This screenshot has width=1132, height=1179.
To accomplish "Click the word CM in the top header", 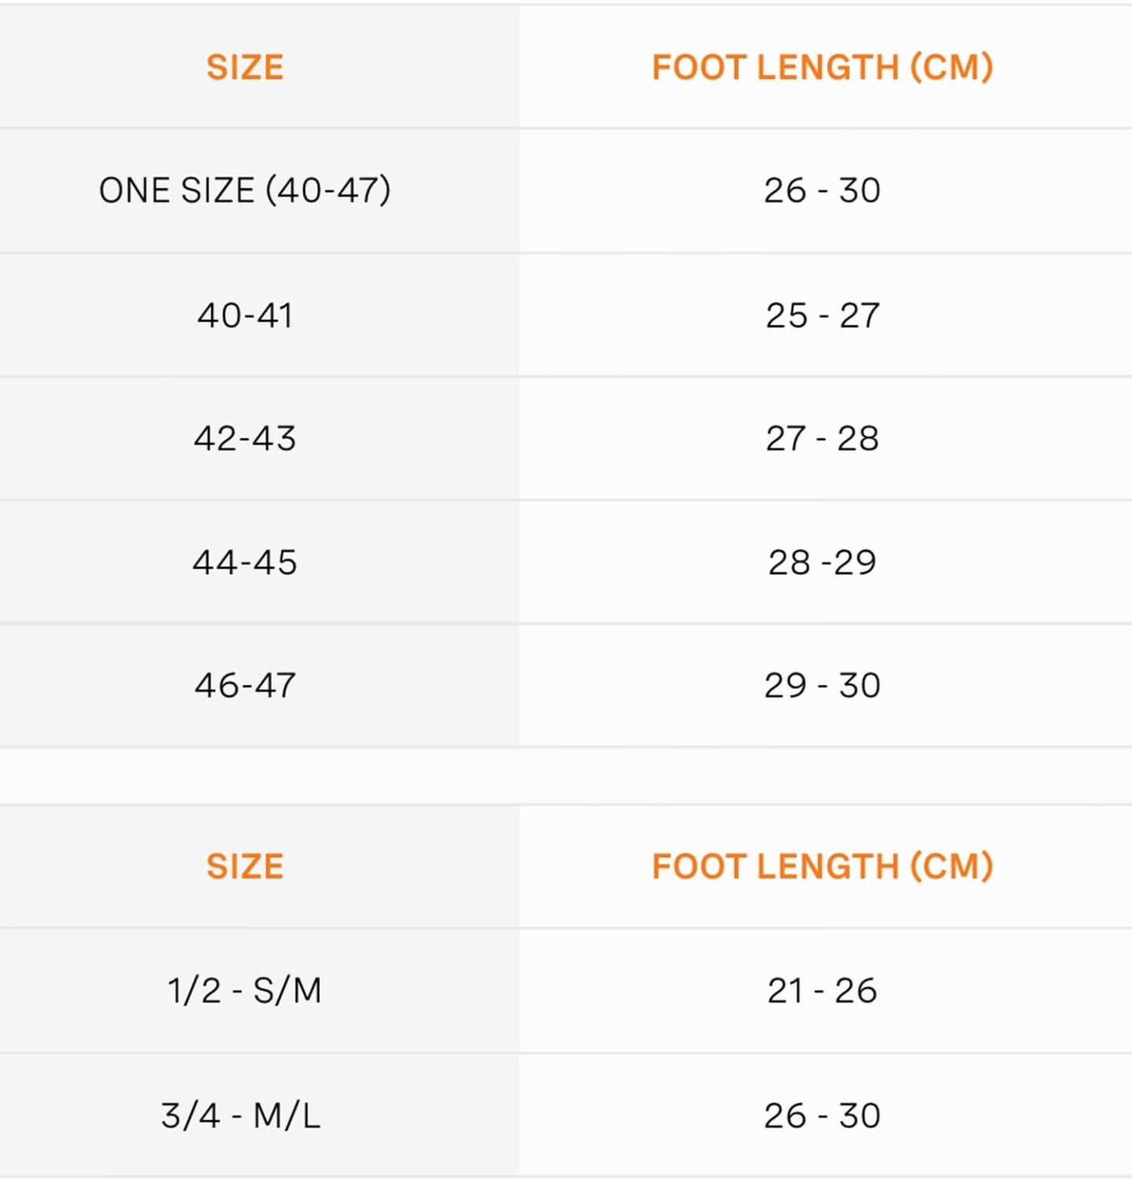I will (x=950, y=68).
